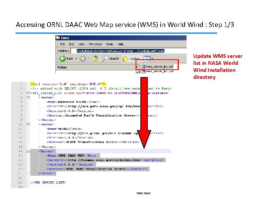Image resolution: width=266 pixels, height=199 pixels.
Task: Click the Version 1.3.0 line
Action: [70, 111]
